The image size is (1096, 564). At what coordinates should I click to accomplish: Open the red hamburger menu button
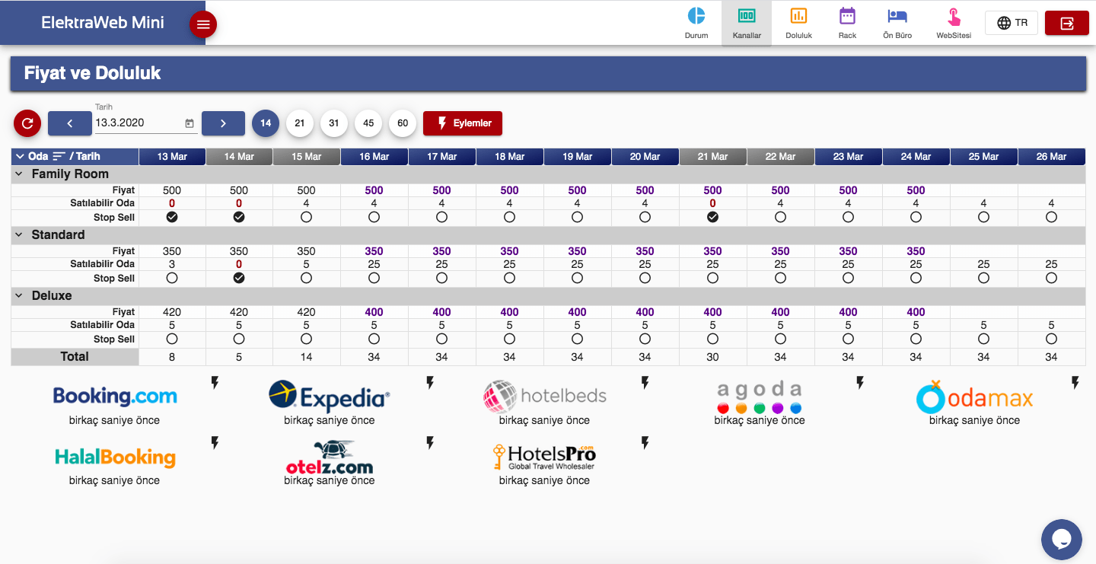(x=203, y=24)
